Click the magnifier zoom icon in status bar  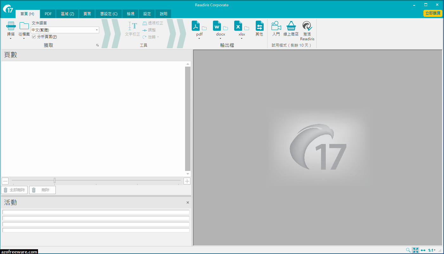coord(409,250)
